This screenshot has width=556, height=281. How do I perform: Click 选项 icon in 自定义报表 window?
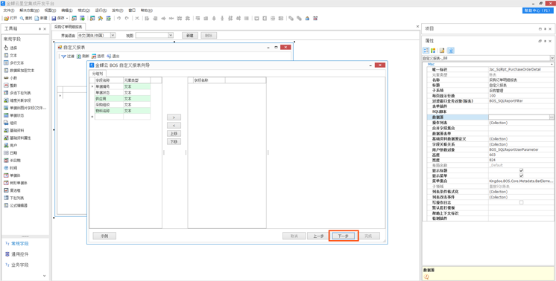(94, 56)
